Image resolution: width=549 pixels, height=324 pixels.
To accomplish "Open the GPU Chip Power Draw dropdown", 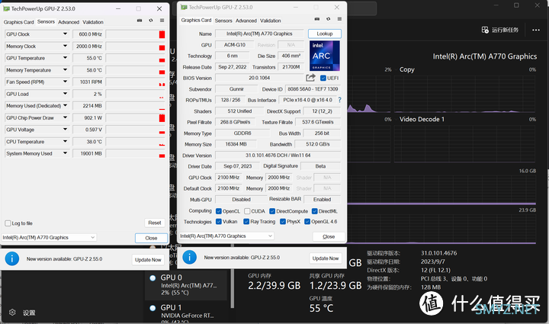I will coord(65,117).
